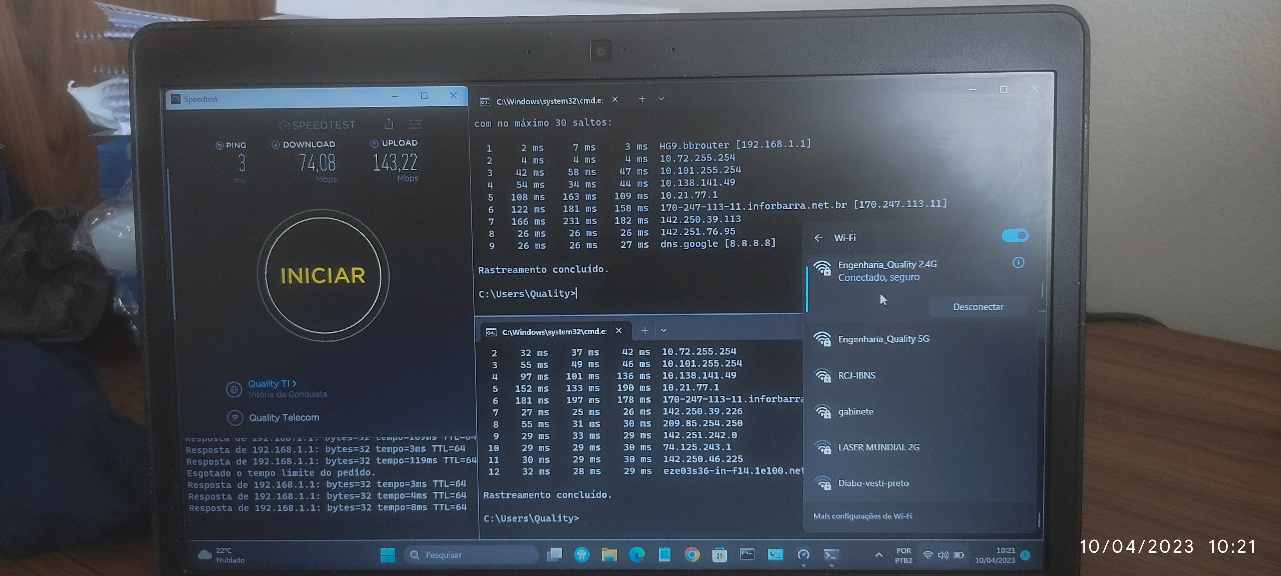Open new tab dropdown in lower terminal
This screenshot has height=576, width=1281.
(663, 330)
